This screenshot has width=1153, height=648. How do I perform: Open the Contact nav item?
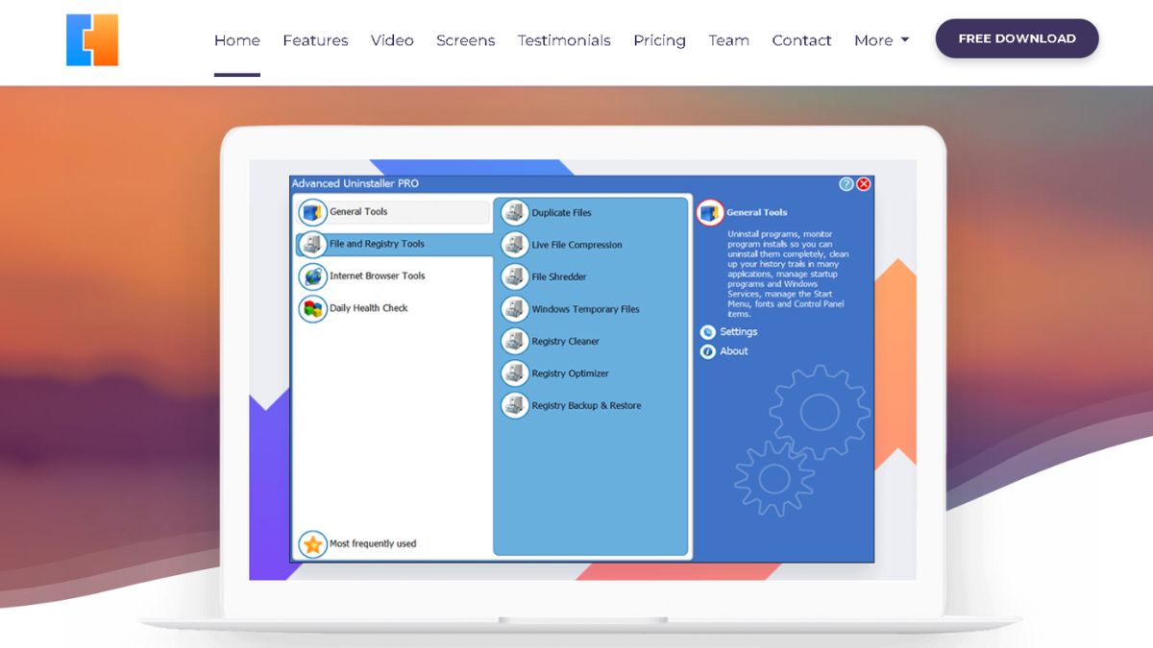pos(802,40)
